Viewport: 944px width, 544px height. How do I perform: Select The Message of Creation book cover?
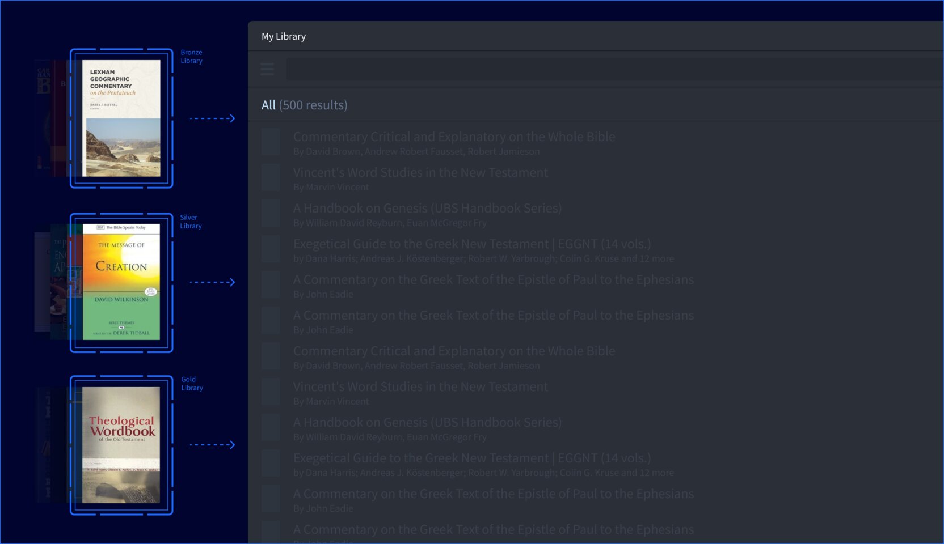coord(121,282)
